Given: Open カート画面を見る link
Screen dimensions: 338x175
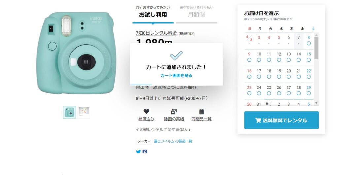Looking at the screenshot, I should 176,76.
